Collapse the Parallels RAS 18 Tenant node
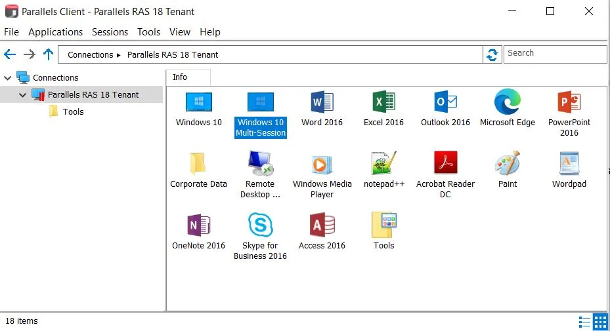Screen dimensions: 610x331 [x=23, y=95]
